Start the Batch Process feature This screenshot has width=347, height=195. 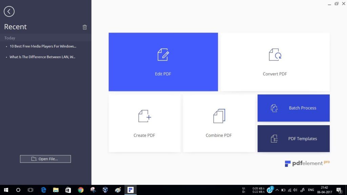293,108
